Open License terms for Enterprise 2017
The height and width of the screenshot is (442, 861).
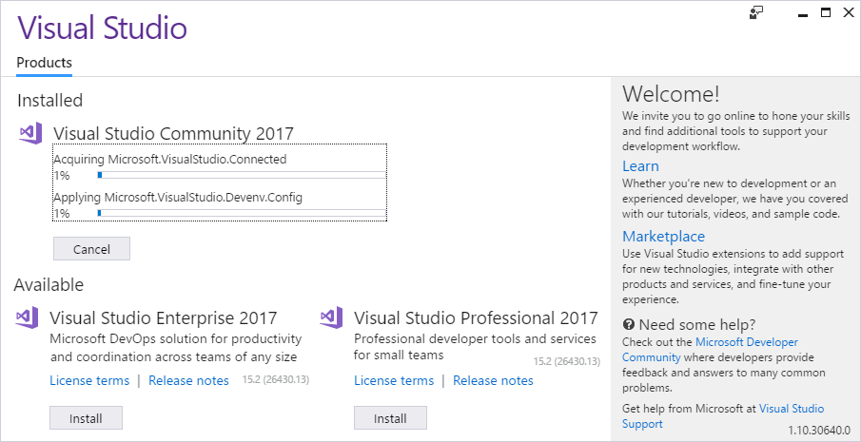click(x=89, y=380)
